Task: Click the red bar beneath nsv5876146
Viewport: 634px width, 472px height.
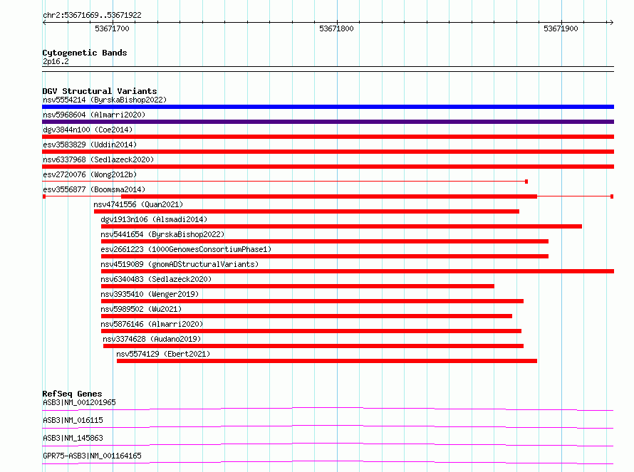Action: click(x=311, y=331)
